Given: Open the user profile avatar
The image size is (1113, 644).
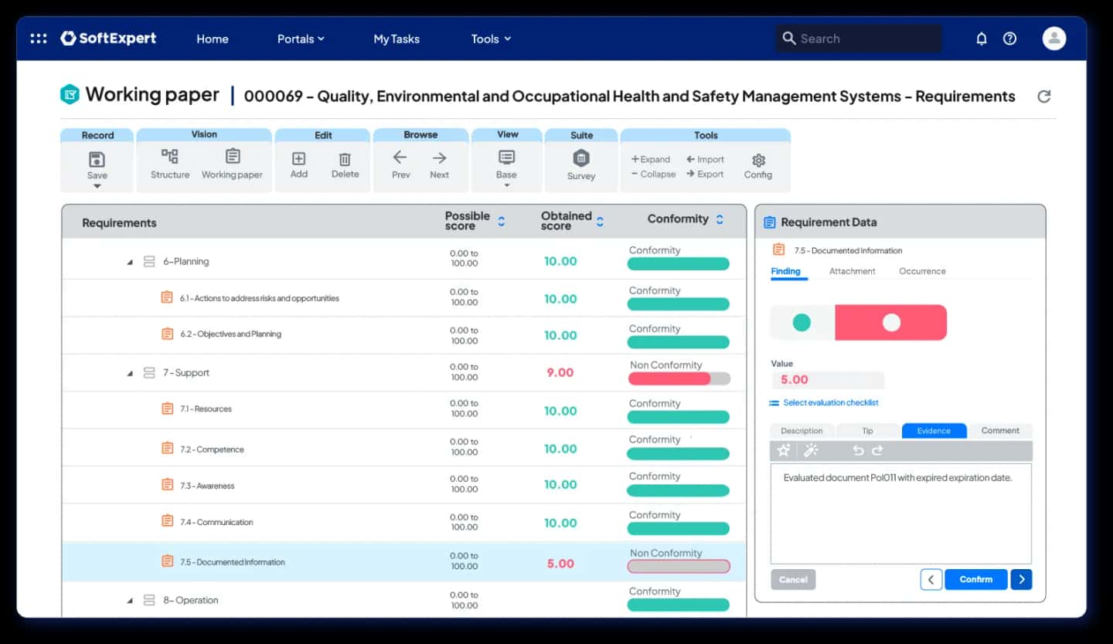Looking at the screenshot, I should [1054, 39].
